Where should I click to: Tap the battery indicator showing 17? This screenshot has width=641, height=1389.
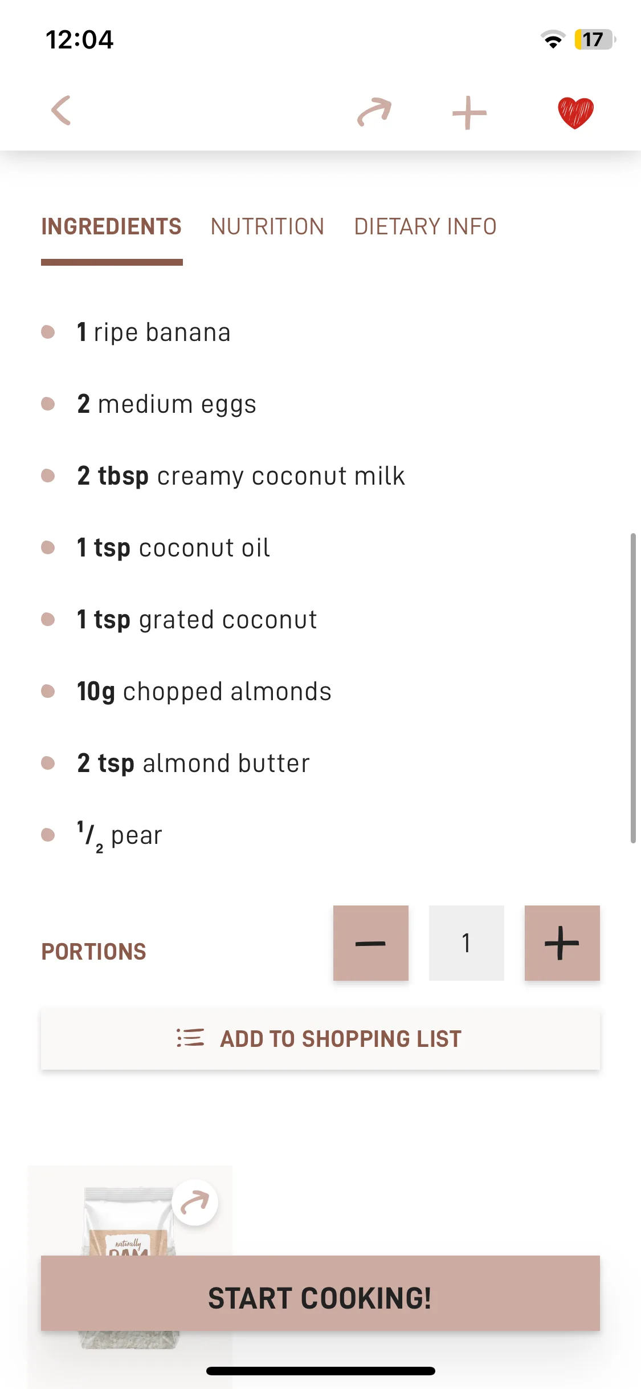click(x=594, y=39)
